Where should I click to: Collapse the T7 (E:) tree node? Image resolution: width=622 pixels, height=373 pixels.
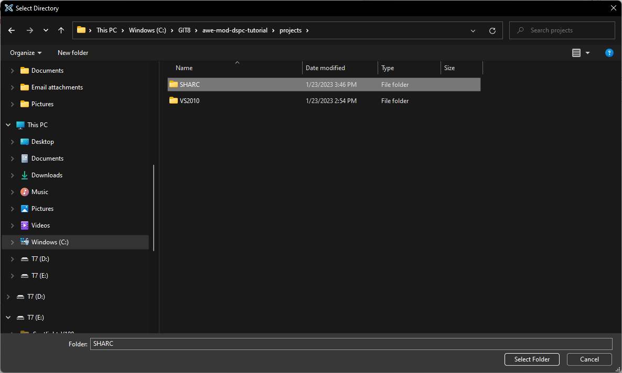7,317
